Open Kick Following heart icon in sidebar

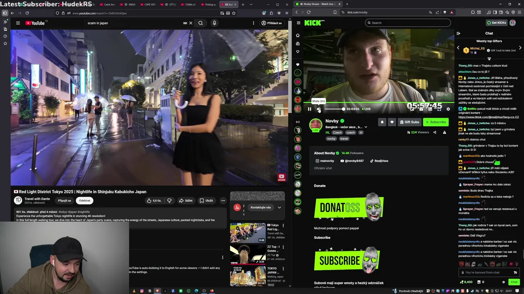coord(298,51)
